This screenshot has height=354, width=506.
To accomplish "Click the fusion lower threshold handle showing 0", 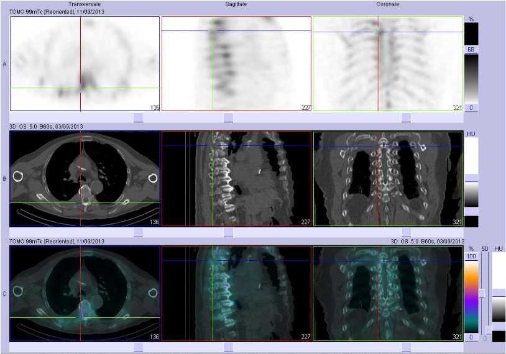I will [x=471, y=337].
